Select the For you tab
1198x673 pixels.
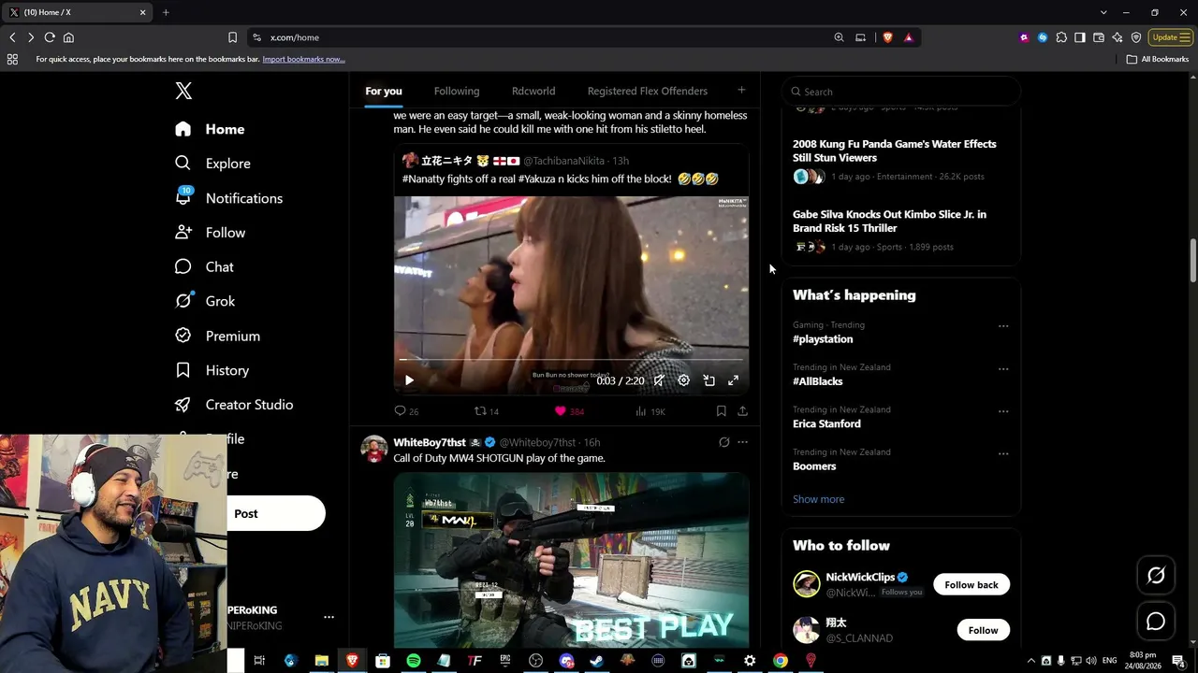point(384,91)
